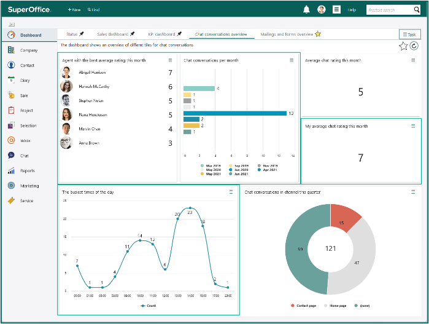This screenshot has width=429, height=324.
Task: Open the notifications bell icon
Action: (306, 10)
